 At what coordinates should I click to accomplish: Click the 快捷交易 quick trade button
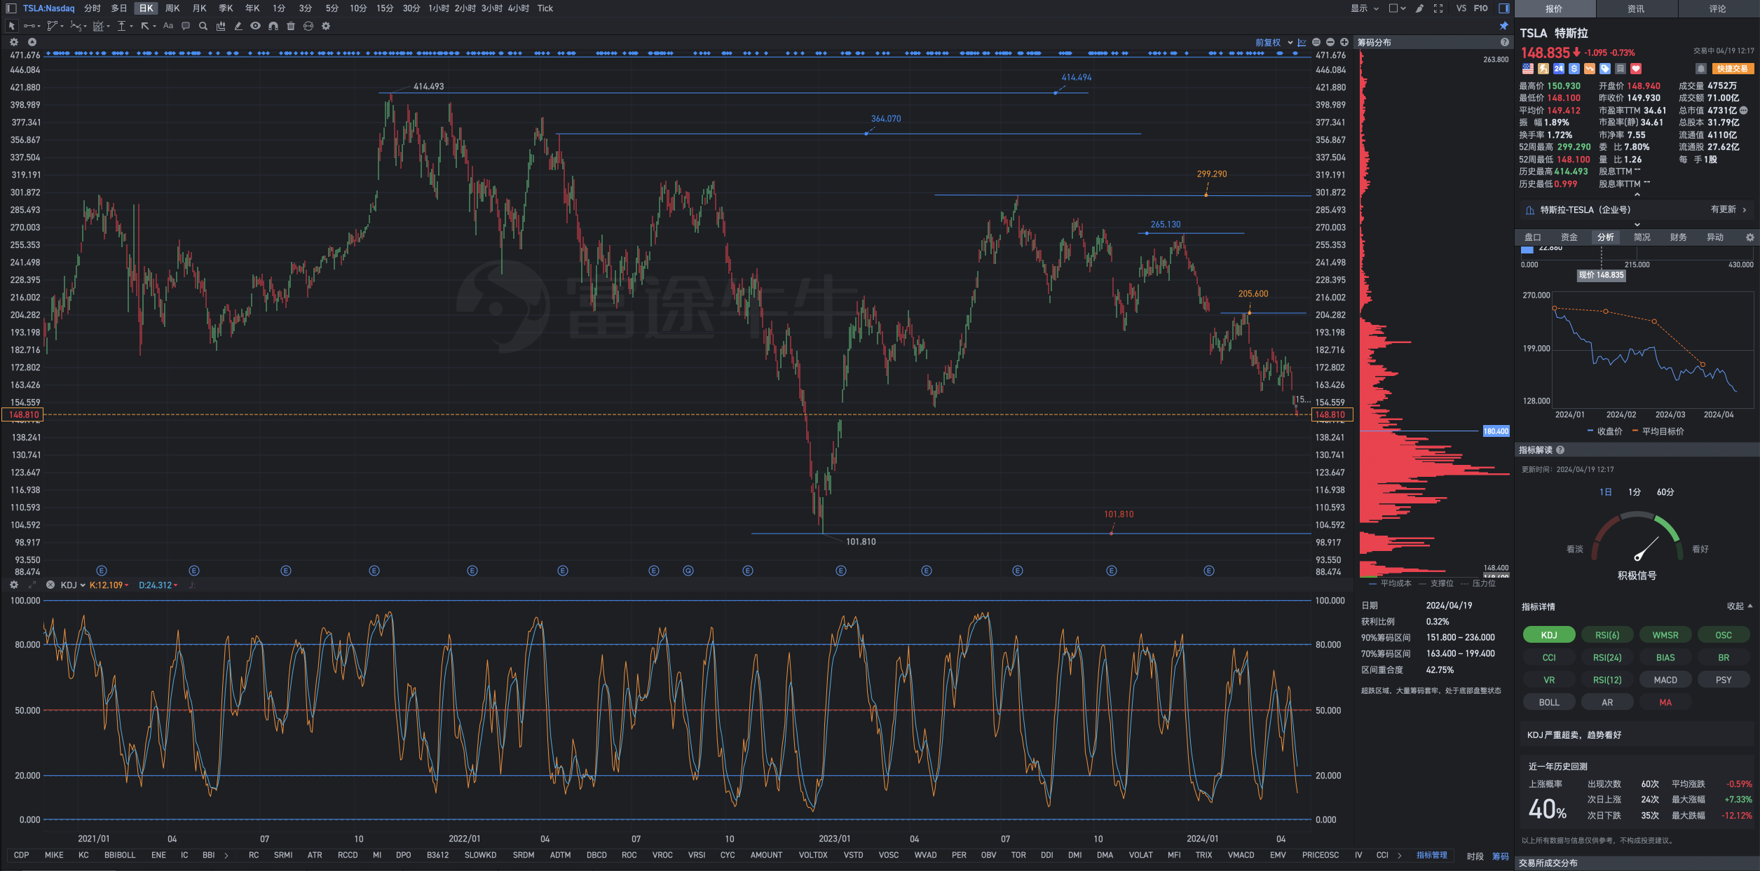(1733, 69)
